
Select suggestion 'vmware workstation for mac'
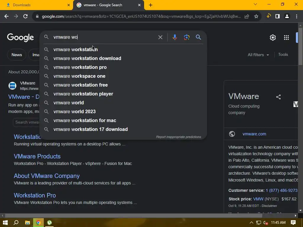(123, 121)
